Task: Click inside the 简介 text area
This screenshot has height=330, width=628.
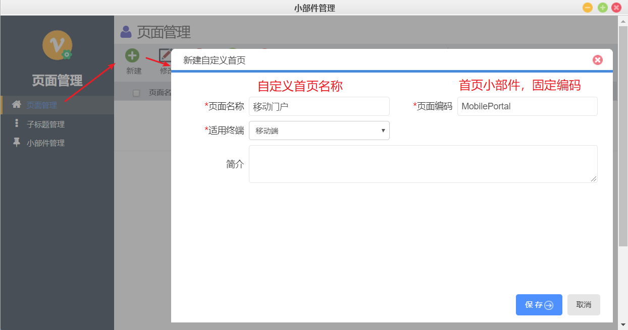Action: point(423,164)
